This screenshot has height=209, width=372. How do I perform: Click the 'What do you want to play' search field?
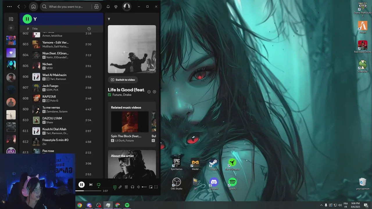pyautogui.click(x=66, y=6)
